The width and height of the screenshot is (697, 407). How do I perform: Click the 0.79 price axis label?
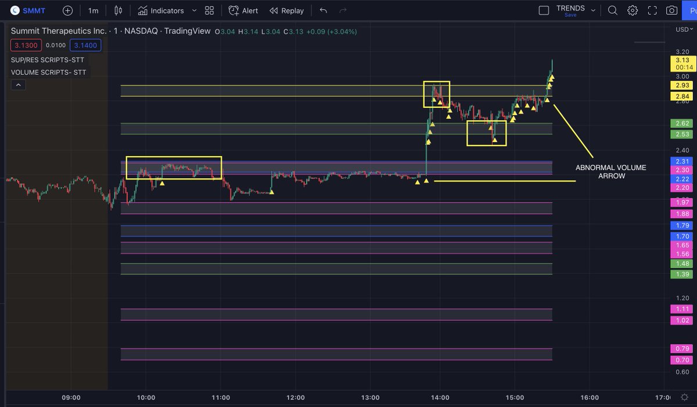(682, 349)
